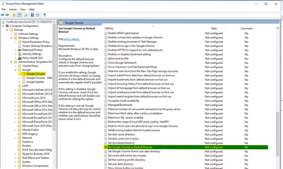Click the Filter funnel toolbar icon
The width and height of the screenshot is (283, 169).
coord(44,15)
